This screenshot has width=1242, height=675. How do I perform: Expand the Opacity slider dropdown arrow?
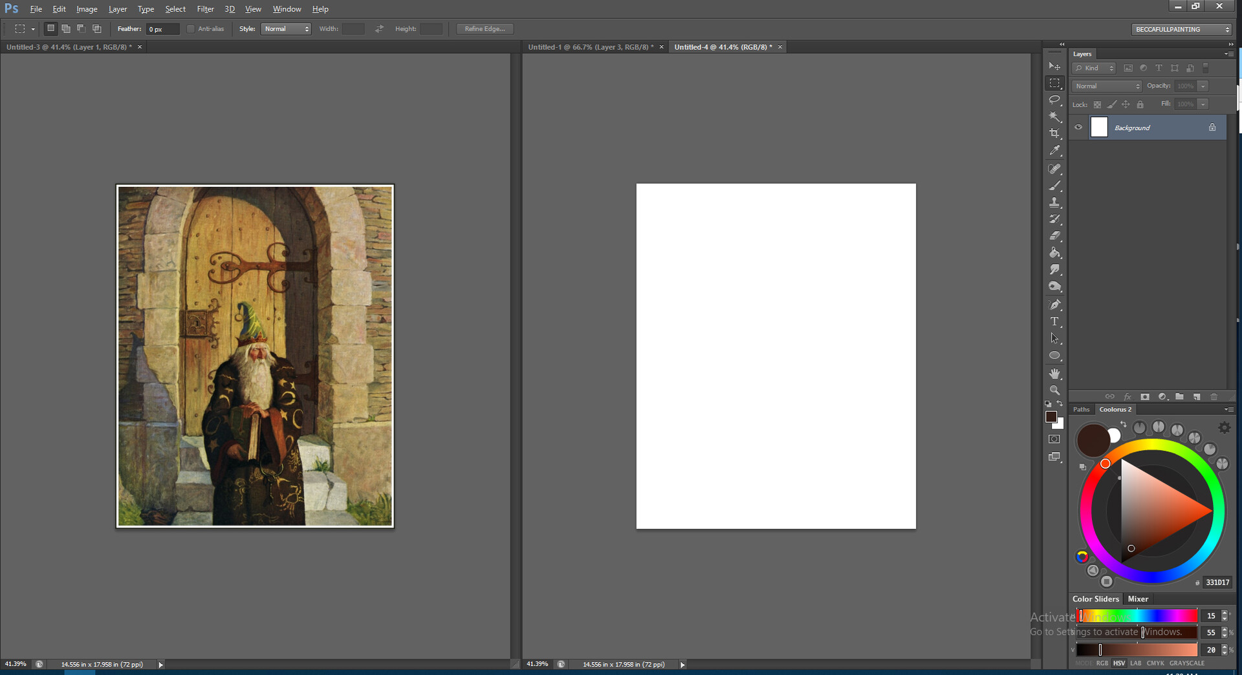coord(1203,86)
